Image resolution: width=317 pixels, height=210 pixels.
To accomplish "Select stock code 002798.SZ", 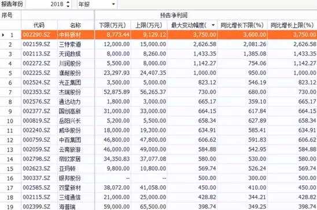I will (x=36, y=159).
